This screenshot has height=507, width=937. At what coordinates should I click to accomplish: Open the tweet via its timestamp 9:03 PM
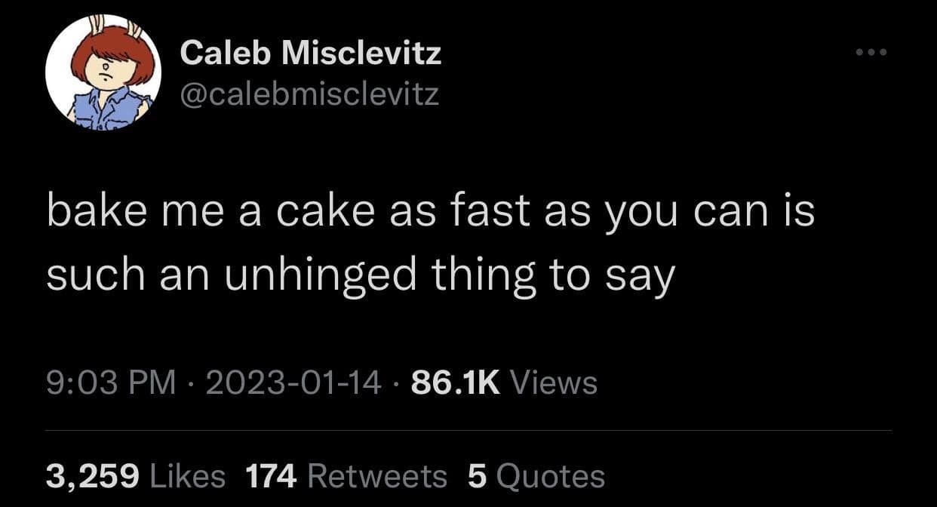(111, 382)
